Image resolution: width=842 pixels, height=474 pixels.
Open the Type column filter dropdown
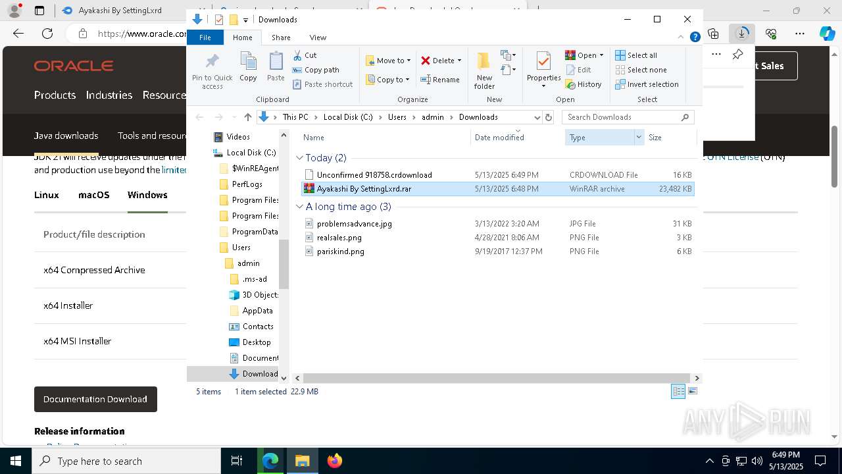pos(638,138)
